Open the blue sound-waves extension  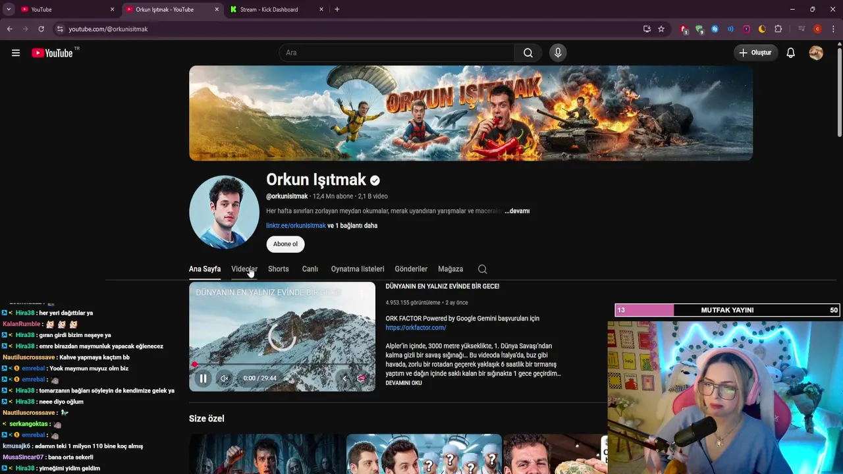(x=730, y=29)
